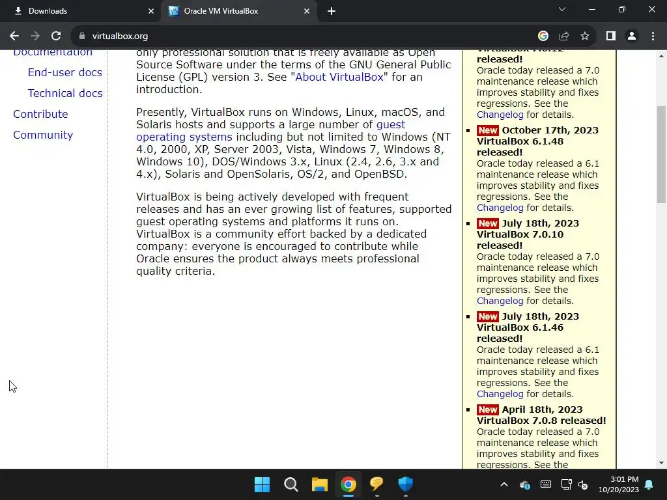
Task: Click the scrollbar up arrow
Action: [661, 56]
